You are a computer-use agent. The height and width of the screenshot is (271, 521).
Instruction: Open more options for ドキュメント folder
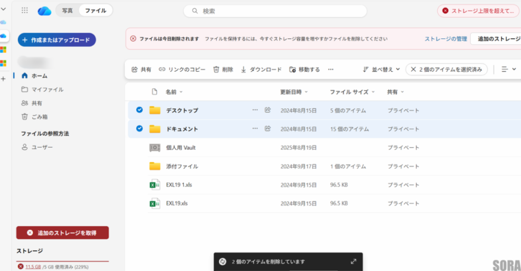(x=255, y=129)
